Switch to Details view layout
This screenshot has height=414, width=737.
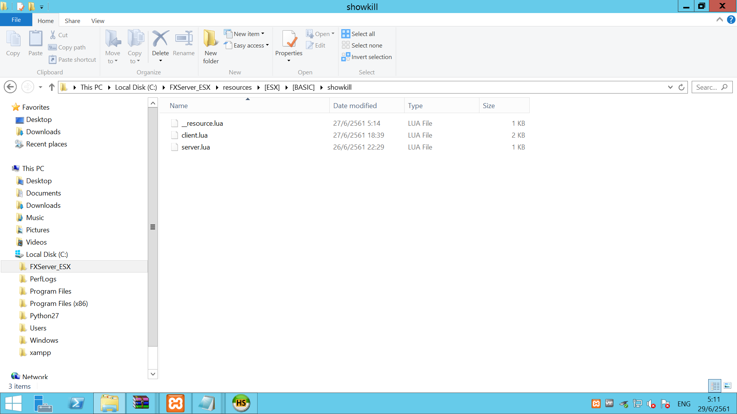(715, 386)
